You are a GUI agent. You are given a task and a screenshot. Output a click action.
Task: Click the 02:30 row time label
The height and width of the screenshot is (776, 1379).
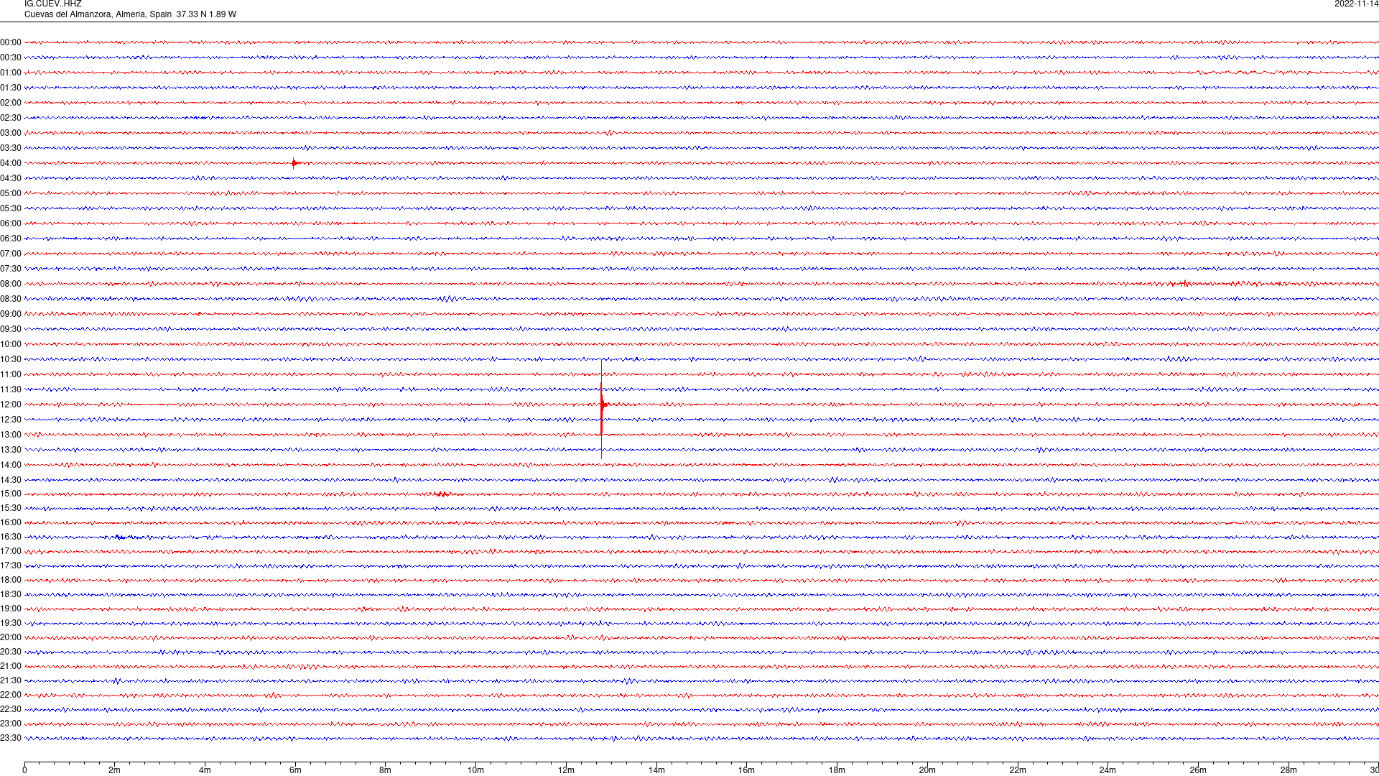tap(11, 118)
